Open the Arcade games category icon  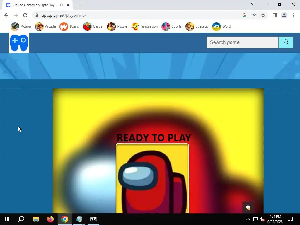(x=39, y=26)
